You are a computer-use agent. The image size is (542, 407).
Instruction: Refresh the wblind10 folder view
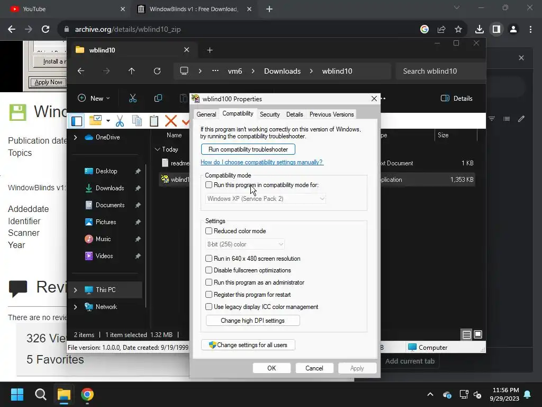(x=157, y=71)
